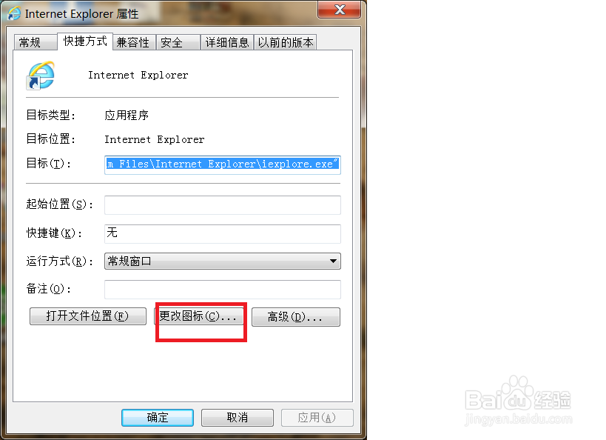Click the empty 起始位置 input field
This screenshot has width=606, height=440.
[222, 205]
